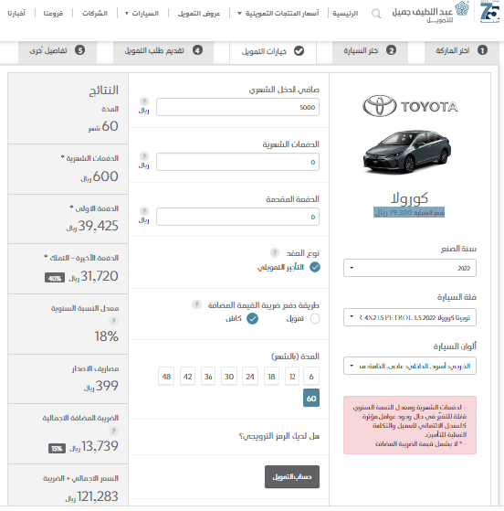Click the help icon beside monthly payments field

144,155
